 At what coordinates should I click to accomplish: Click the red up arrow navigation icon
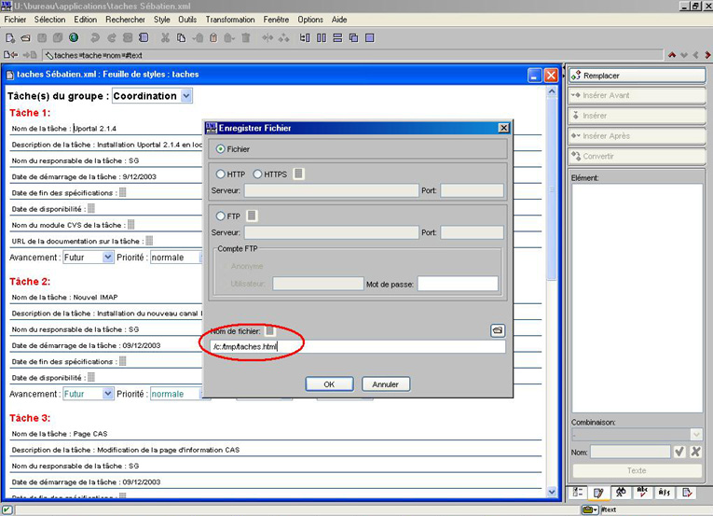[672, 55]
